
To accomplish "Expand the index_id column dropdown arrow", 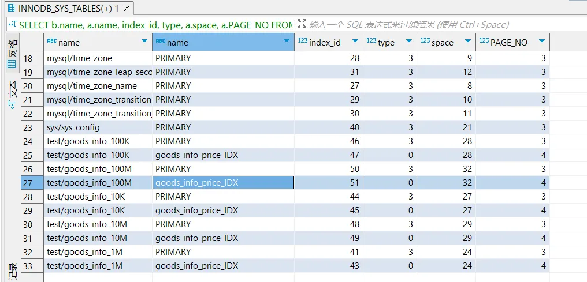I will [x=355, y=42].
